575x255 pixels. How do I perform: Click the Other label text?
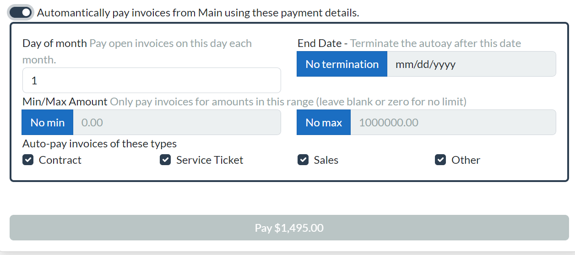point(466,160)
